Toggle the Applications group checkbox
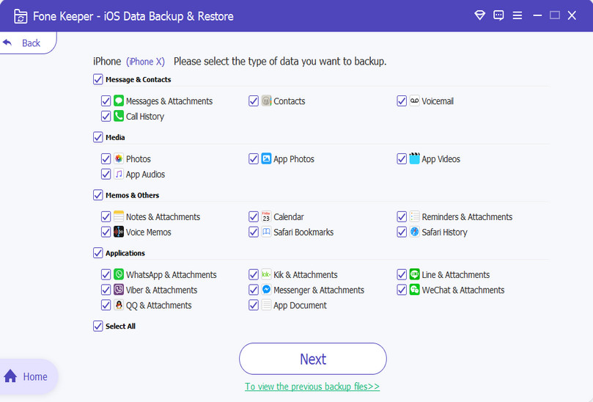This screenshot has height=402, width=593. 98,253
